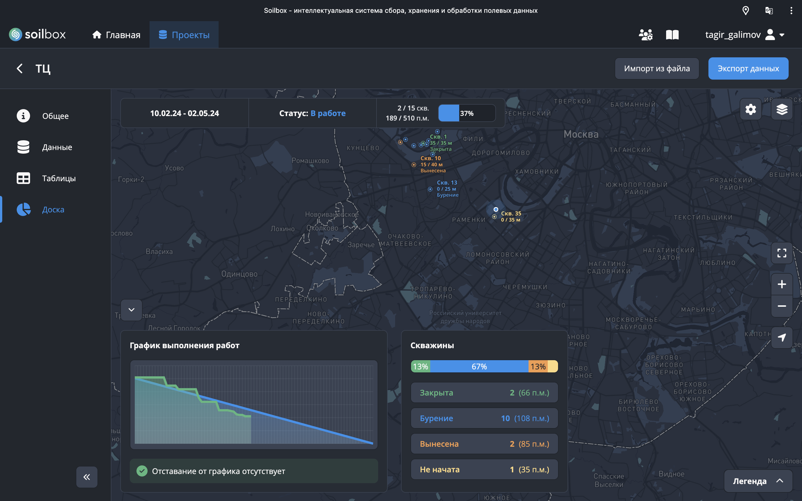Screen dimensions: 802x501
Task: Collapse sidebar with double chevron
Action: coord(87,477)
